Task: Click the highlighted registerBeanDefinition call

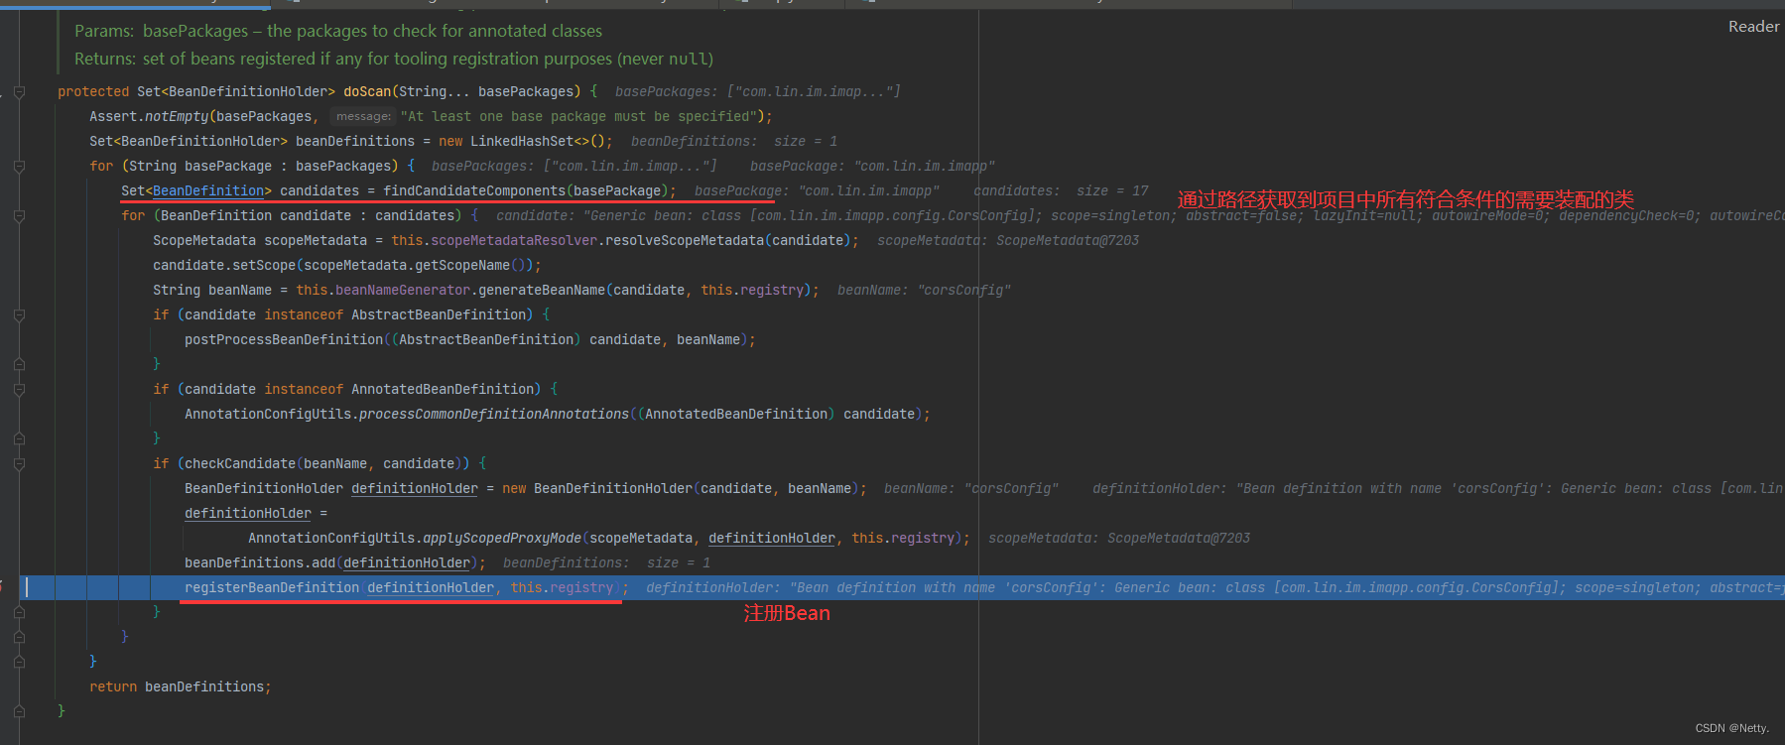Action: pyautogui.click(x=272, y=587)
